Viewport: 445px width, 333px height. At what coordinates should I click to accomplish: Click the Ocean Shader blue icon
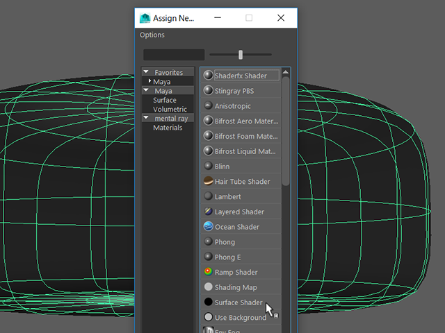(x=209, y=227)
